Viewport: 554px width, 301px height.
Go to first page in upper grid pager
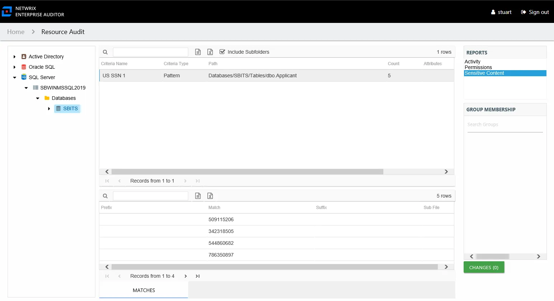click(x=107, y=181)
